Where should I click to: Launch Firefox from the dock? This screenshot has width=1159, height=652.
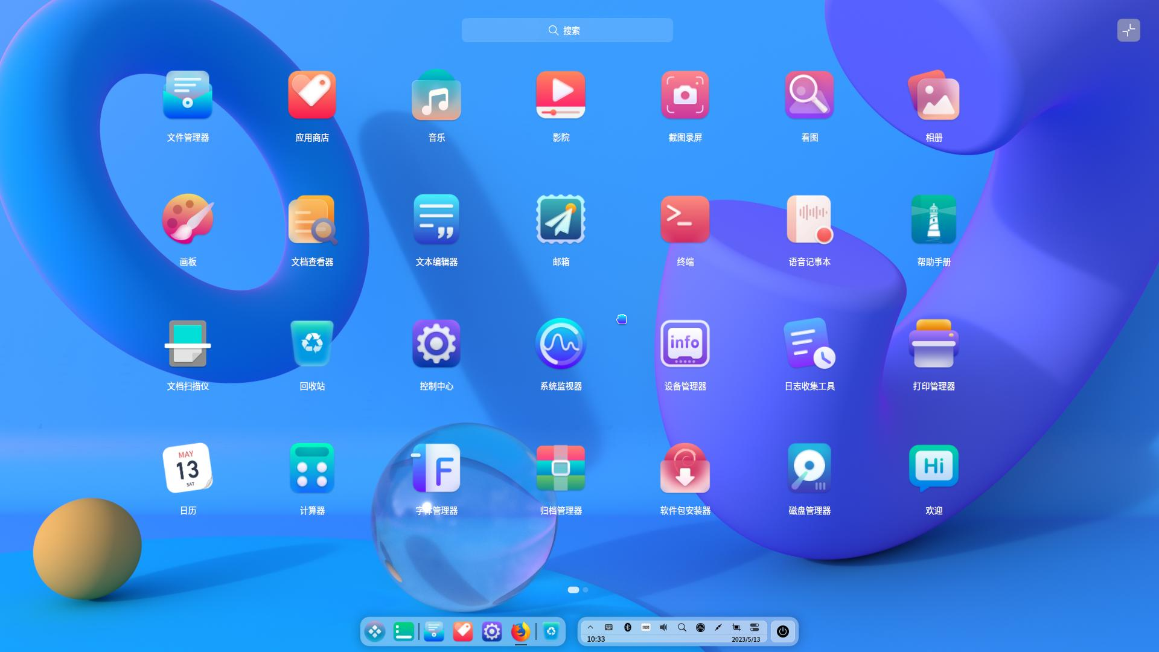(x=520, y=632)
